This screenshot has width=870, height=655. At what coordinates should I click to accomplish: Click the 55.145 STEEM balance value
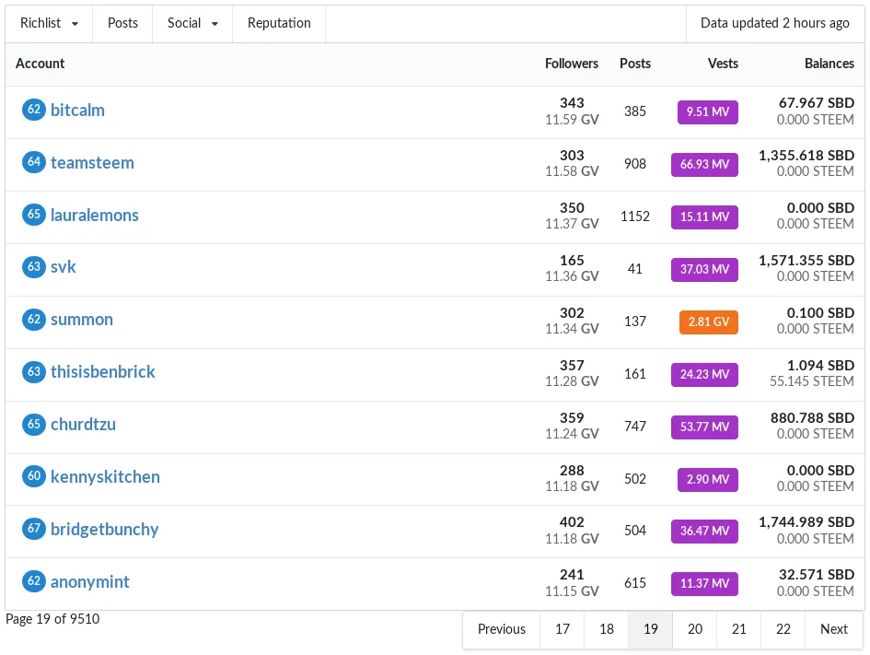[812, 381]
